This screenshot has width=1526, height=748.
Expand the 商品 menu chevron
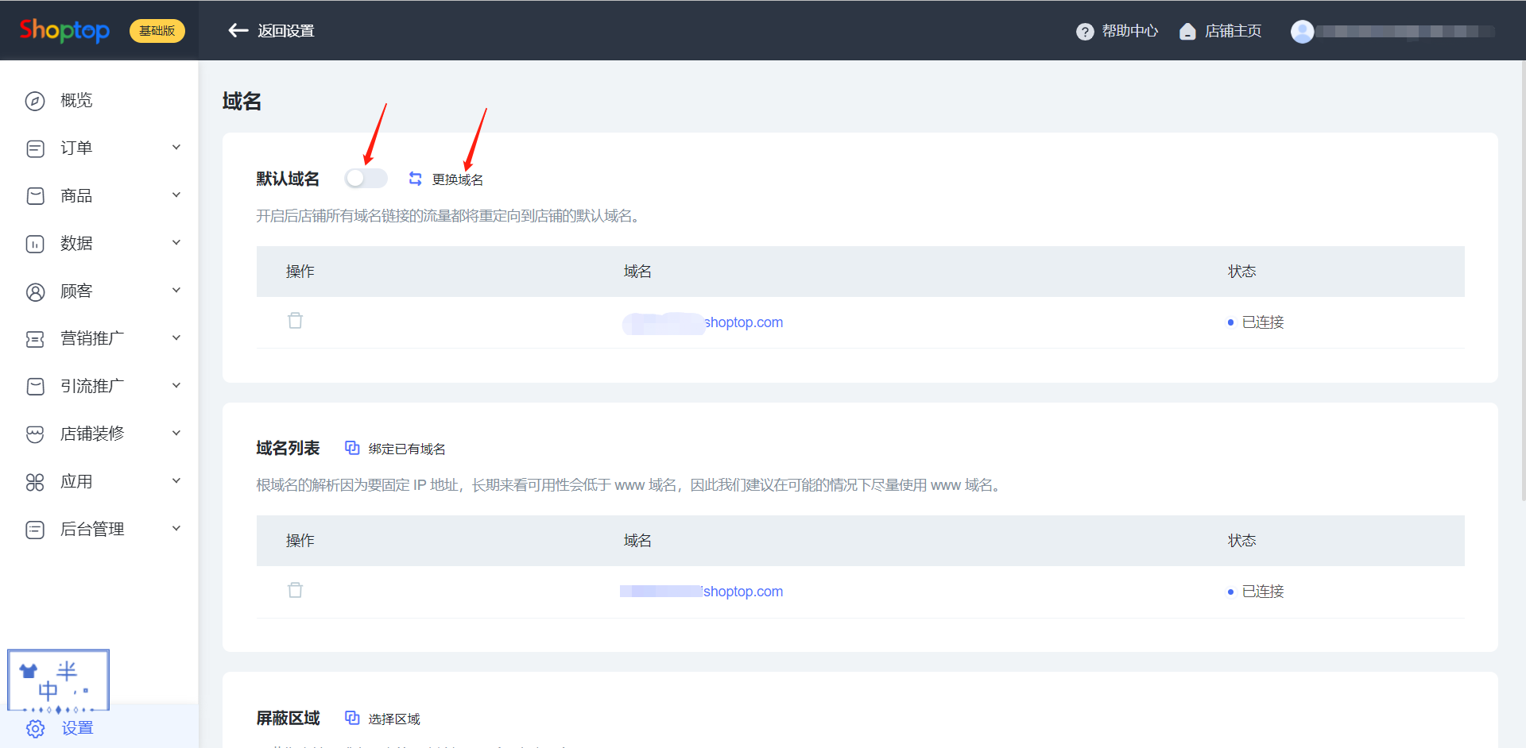176,195
